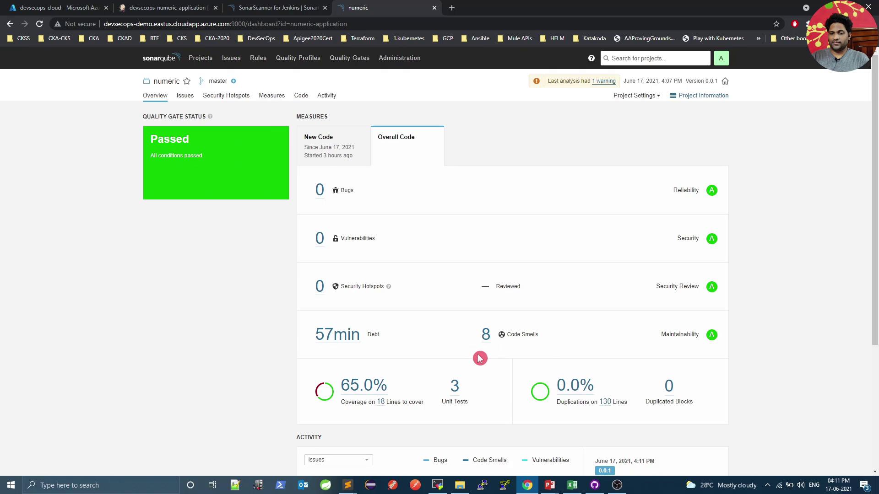The height and width of the screenshot is (494, 879).
Task: Open the project homepage house icon
Action: (725, 81)
